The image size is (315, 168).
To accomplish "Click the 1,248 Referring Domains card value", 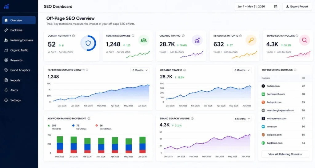I will [113, 44].
